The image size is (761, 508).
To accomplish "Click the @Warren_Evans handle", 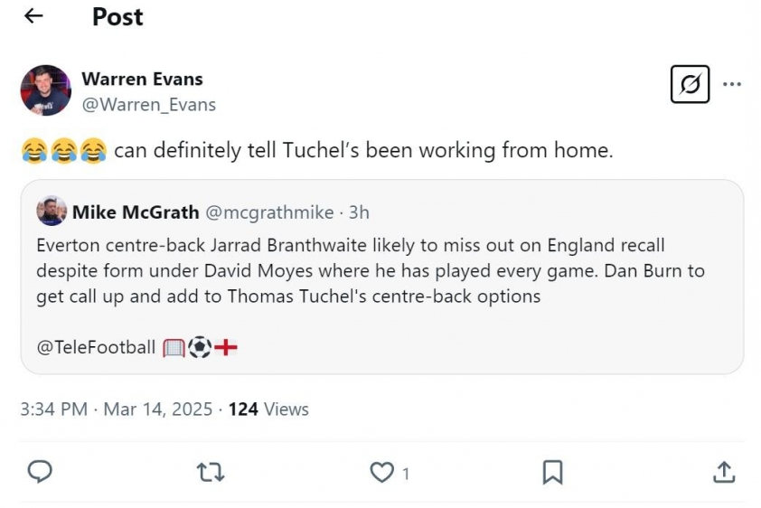I will point(148,104).
